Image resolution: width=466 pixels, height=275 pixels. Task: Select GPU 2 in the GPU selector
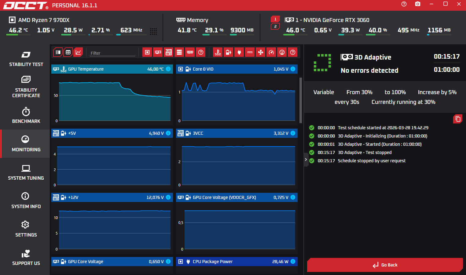point(275,27)
